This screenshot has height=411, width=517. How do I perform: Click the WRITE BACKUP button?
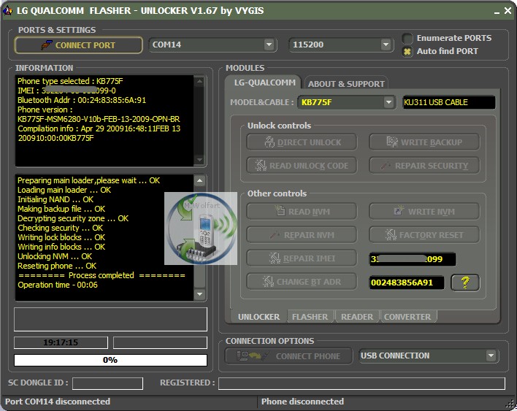point(424,142)
